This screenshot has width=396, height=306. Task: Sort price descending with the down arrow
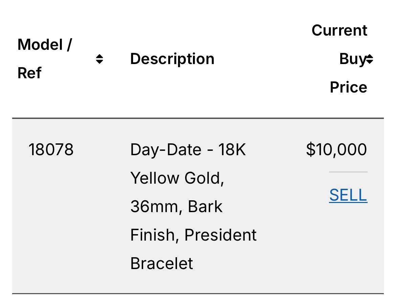[x=370, y=62]
